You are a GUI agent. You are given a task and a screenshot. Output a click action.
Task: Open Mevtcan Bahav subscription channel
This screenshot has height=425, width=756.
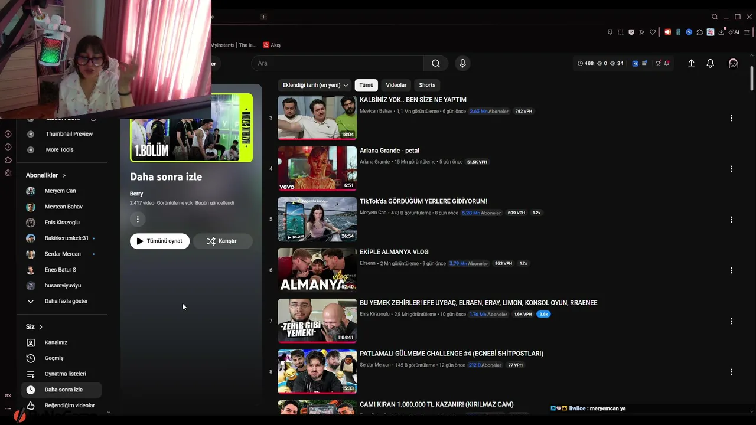pos(61,207)
